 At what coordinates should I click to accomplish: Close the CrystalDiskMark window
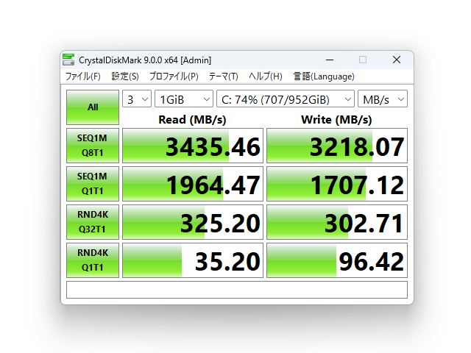coord(397,60)
